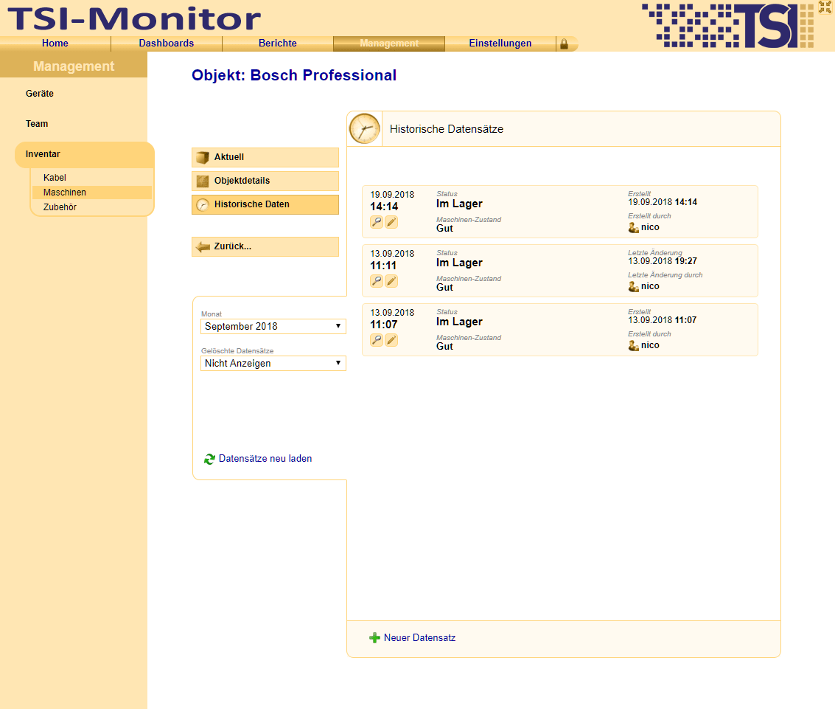The width and height of the screenshot is (835, 717).
Task: Click user icon next to nico, 19.09.2018 record
Action: click(x=634, y=228)
